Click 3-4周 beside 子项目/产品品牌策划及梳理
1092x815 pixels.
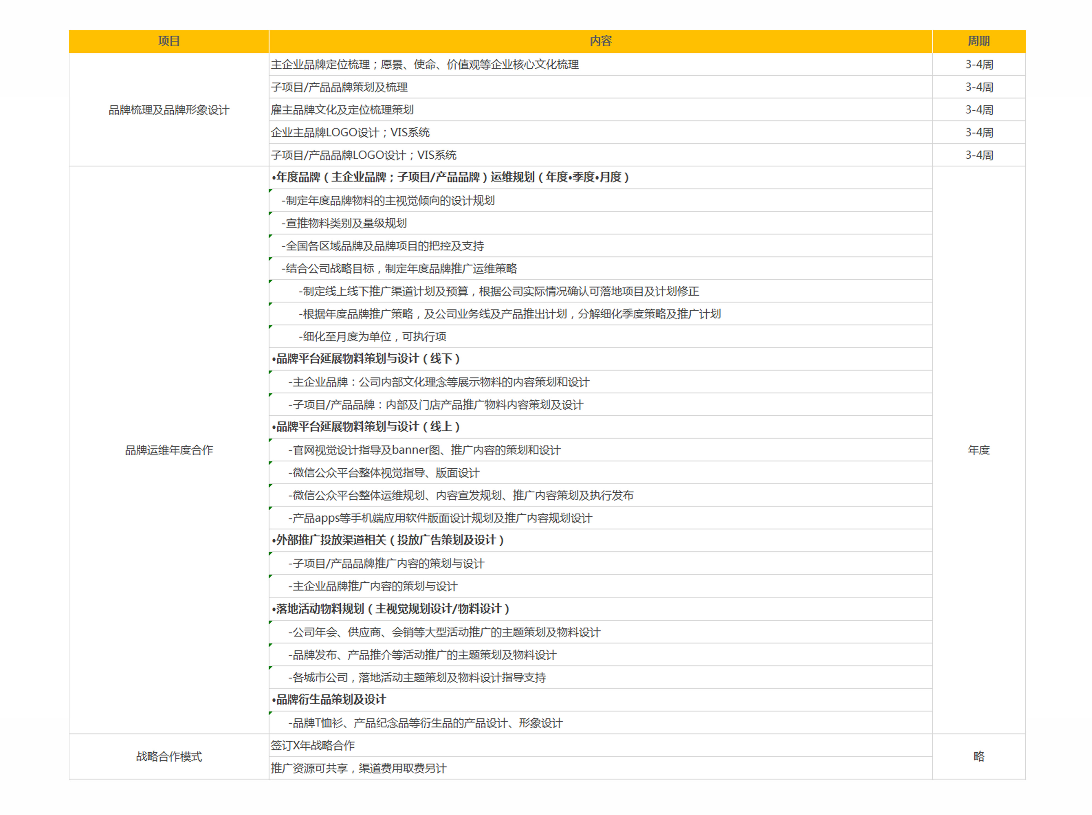979,87
